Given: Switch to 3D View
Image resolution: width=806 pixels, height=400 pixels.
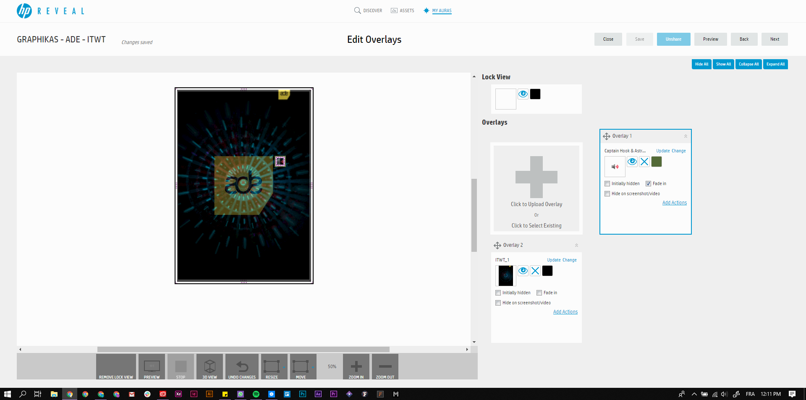Looking at the screenshot, I should click(x=209, y=367).
